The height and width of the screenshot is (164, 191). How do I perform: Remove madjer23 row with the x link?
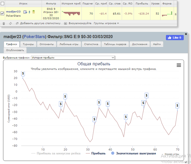pyautogui.click(x=175, y=14)
